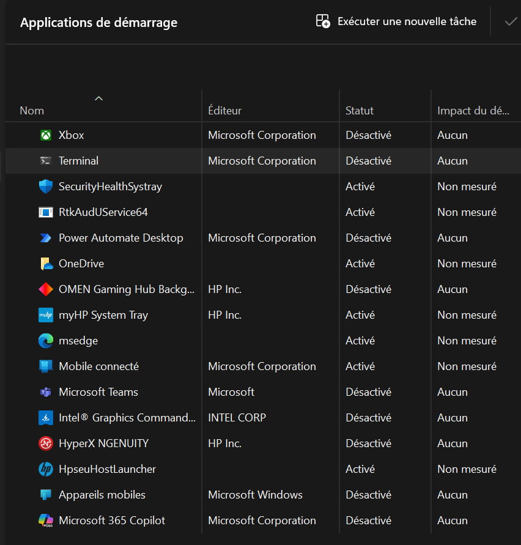Click the OneDrive folder icon

(x=46, y=264)
